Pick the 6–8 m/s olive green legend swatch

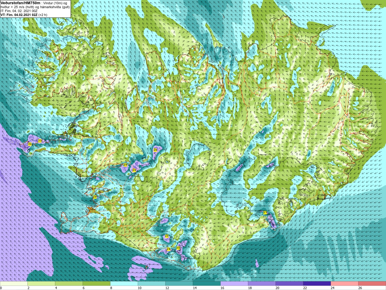click(96, 284)
